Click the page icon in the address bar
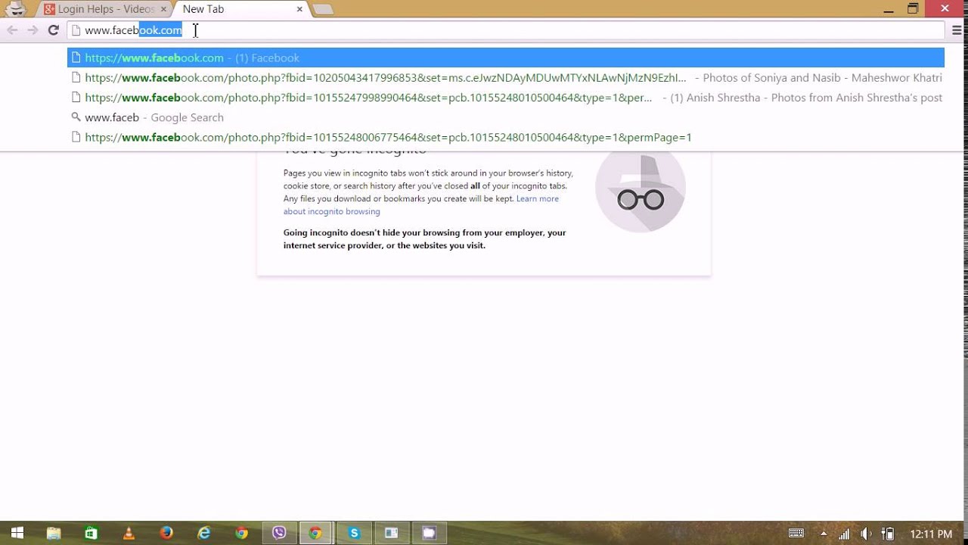The width and height of the screenshot is (968, 545). pyautogui.click(x=76, y=30)
